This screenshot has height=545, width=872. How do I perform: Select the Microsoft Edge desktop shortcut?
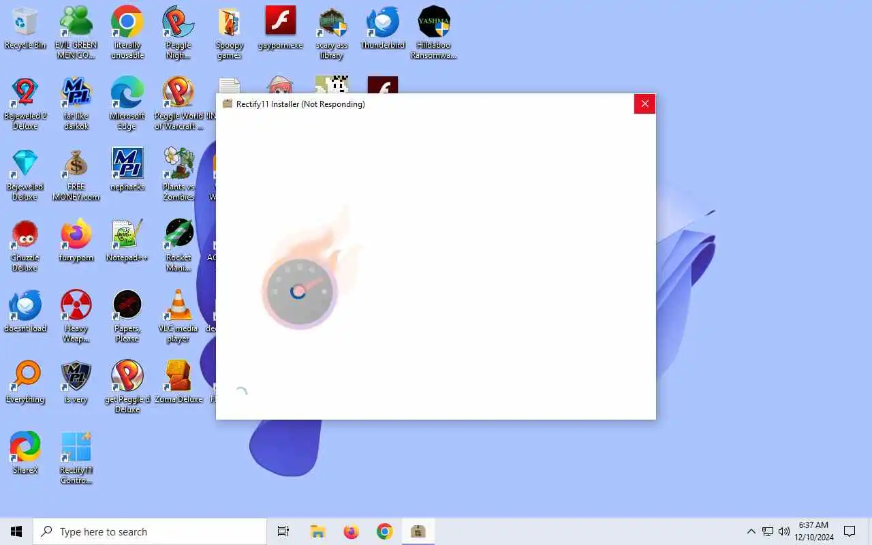127,104
